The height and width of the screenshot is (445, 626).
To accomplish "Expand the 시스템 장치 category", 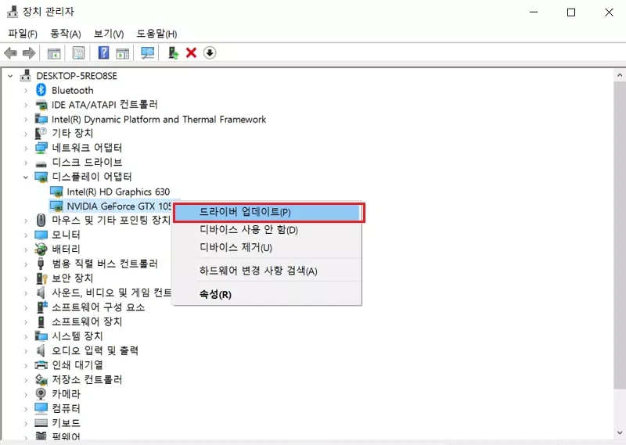I will [x=26, y=336].
